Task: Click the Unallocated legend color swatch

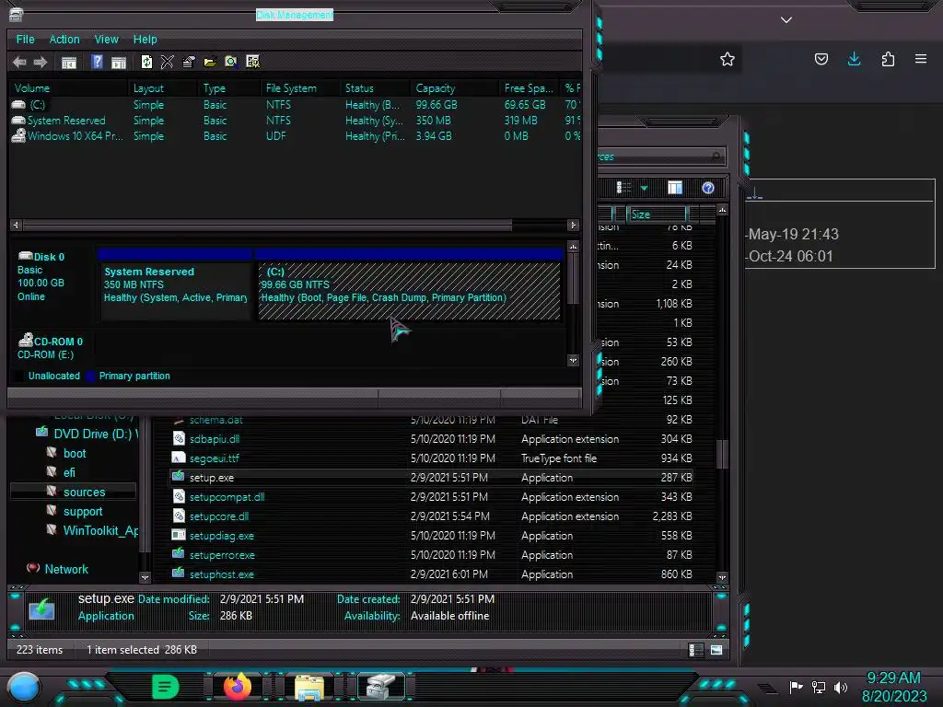Action: [x=19, y=376]
